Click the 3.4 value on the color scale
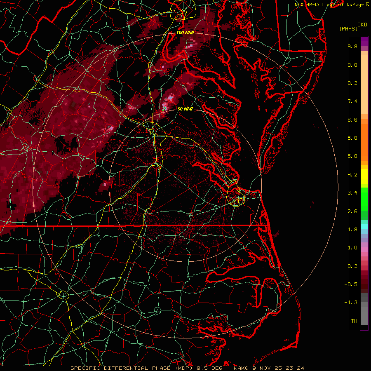Screen dimensions: 371x371 [x=352, y=193]
